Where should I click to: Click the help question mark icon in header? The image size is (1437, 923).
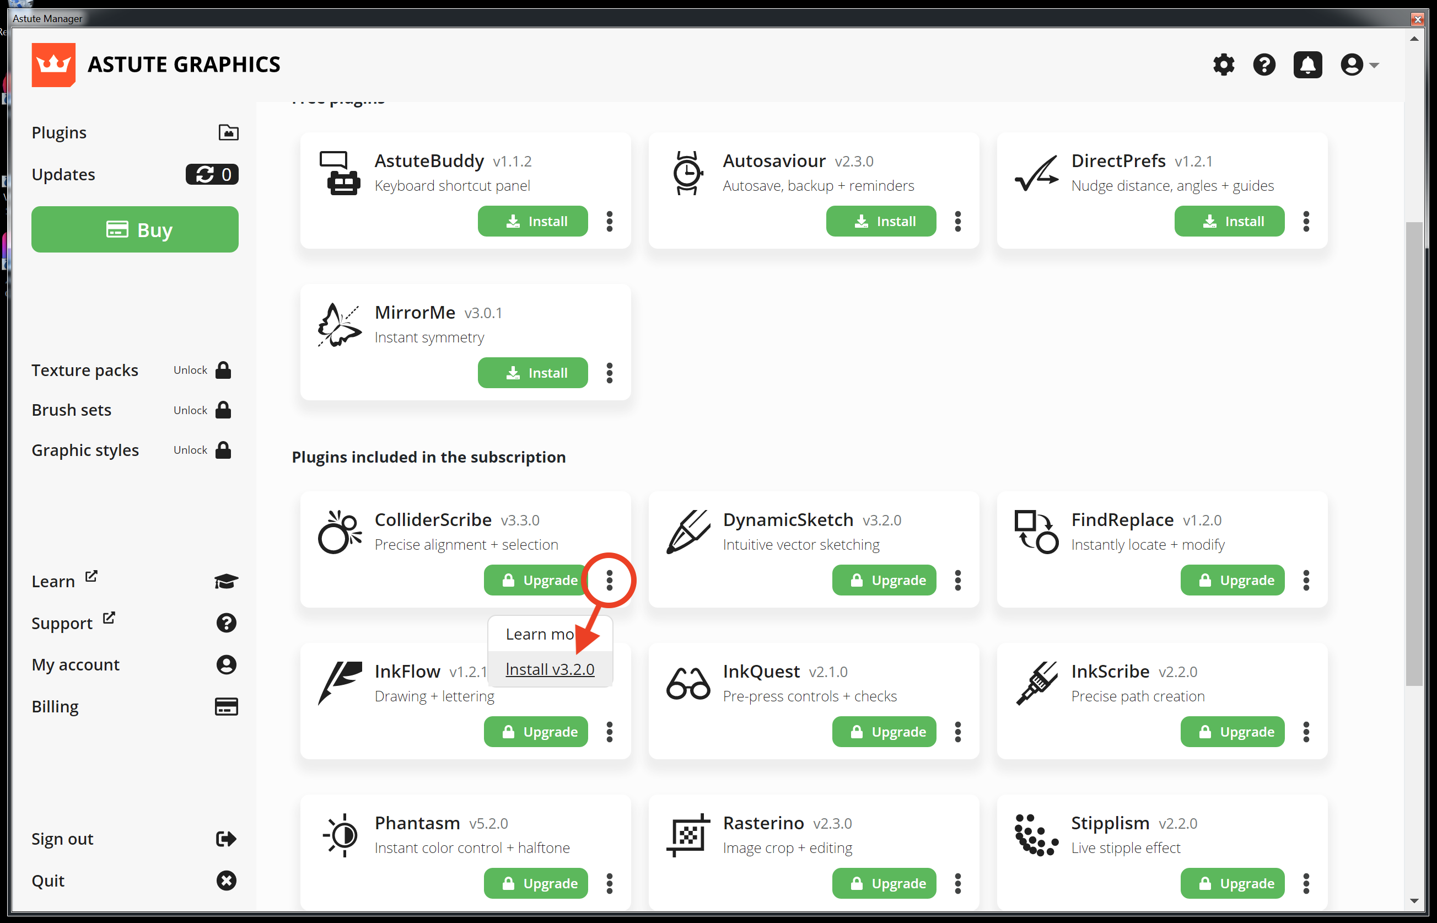point(1264,65)
